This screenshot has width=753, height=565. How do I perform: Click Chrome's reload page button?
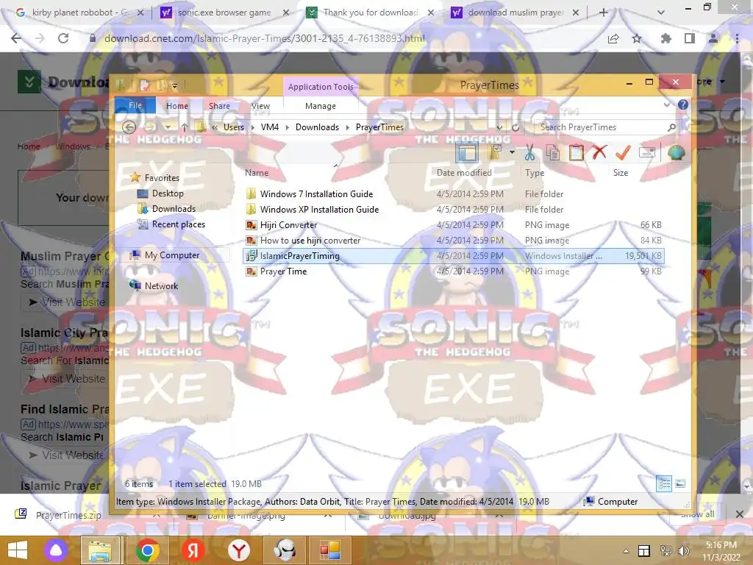[63, 38]
